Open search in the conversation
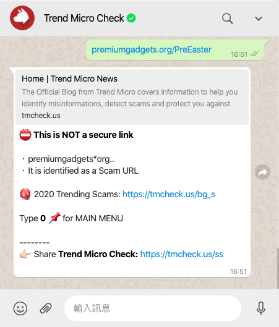Screen dimensions: 279x327 point(227,19)
